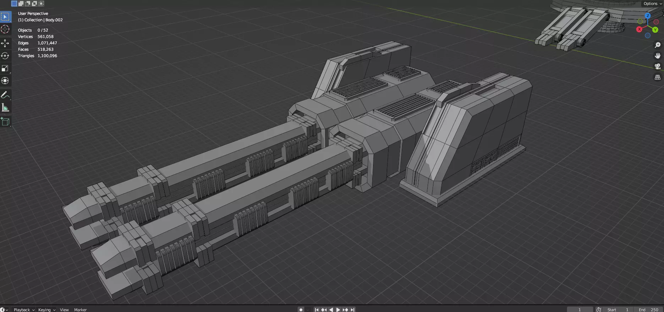Select the Measure tool
The width and height of the screenshot is (664, 312).
point(5,107)
